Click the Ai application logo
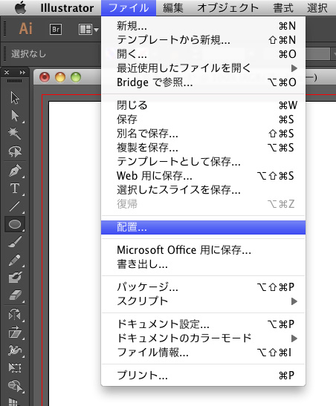336x406 pixels. (26, 28)
